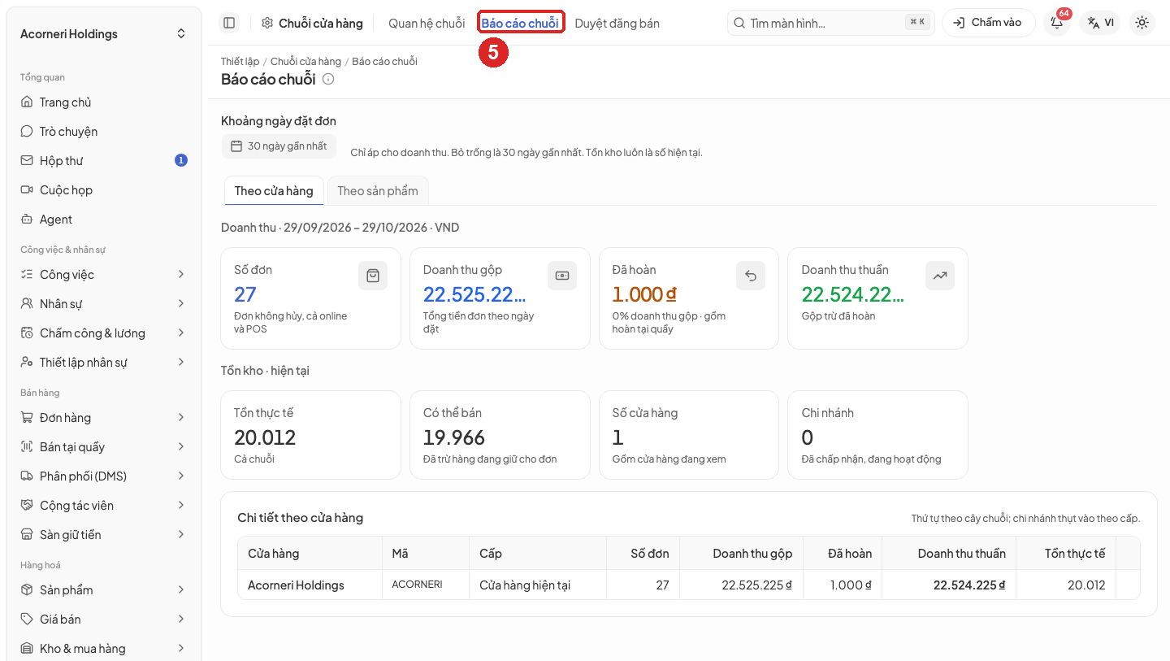Open the Quan hệ chuỗi tab

point(427,23)
